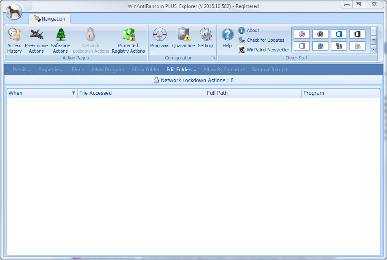Sort by Program column header
Screen dimensions: 387x260
pos(341,93)
